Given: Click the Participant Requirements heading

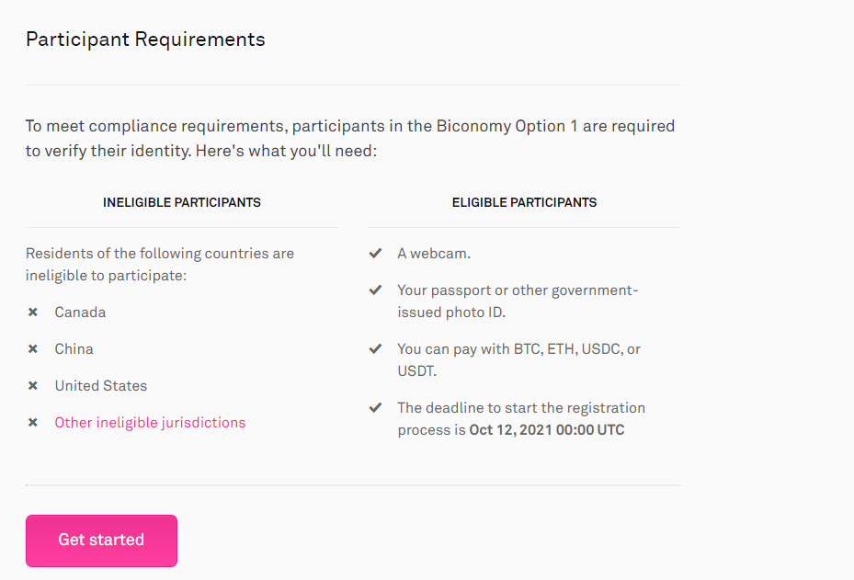Looking at the screenshot, I should point(145,40).
